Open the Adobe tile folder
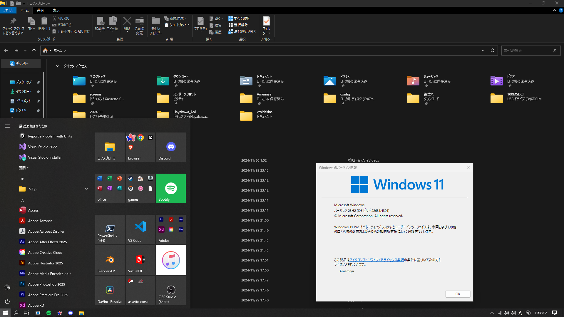Screen dimensions: 564x317 171,229
